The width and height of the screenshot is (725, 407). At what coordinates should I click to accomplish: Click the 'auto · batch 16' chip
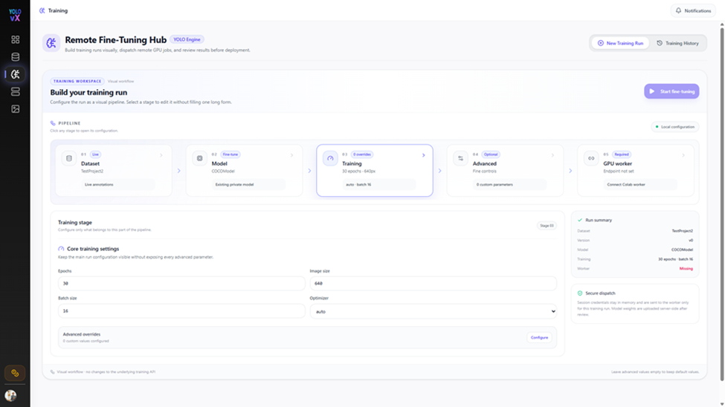[378, 184]
